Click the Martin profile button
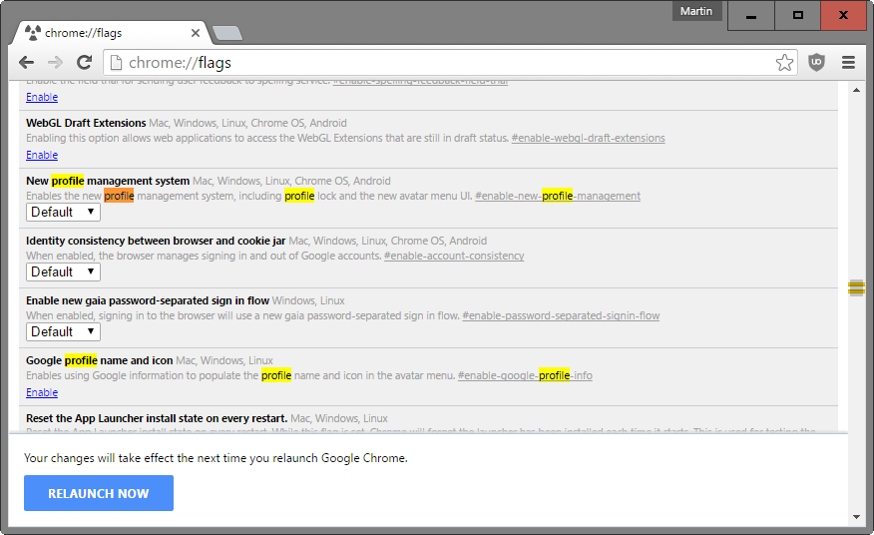 (x=696, y=11)
